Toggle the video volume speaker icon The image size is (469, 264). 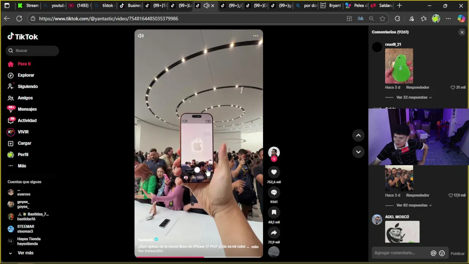(141, 36)
